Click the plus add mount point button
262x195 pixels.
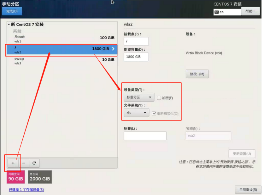(x=13, y=163)
